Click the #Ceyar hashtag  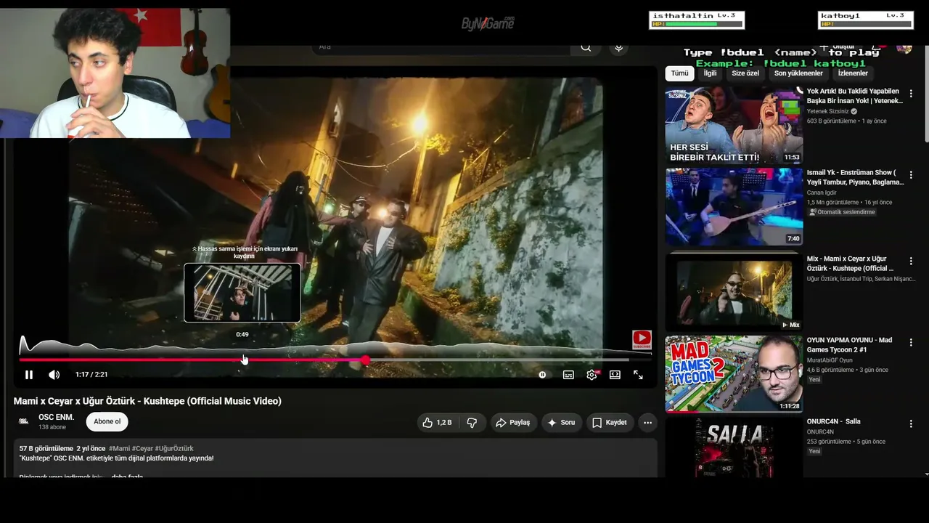142,449
